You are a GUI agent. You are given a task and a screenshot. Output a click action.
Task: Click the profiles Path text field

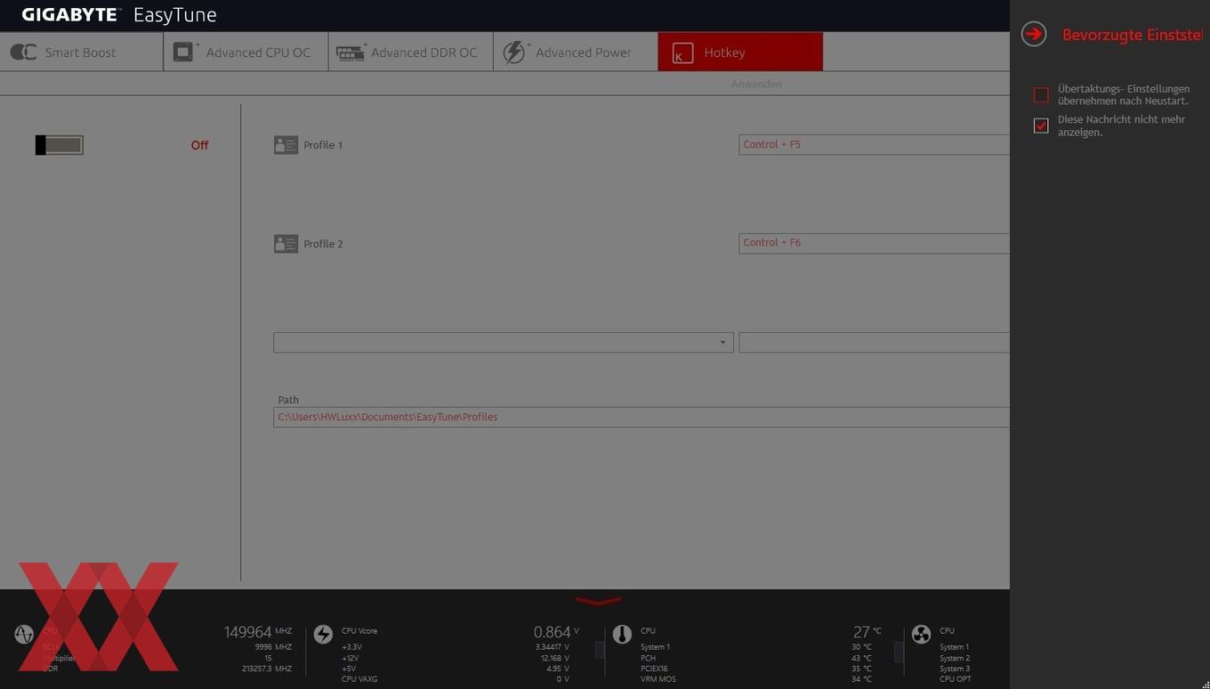click(x=641, y=417)
